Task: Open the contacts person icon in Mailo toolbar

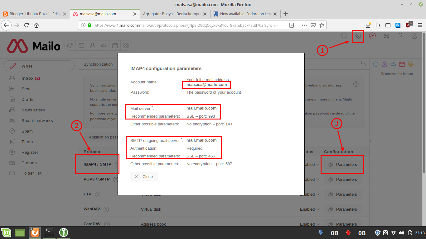Action: pyautogui.click(x=93, y=45)
